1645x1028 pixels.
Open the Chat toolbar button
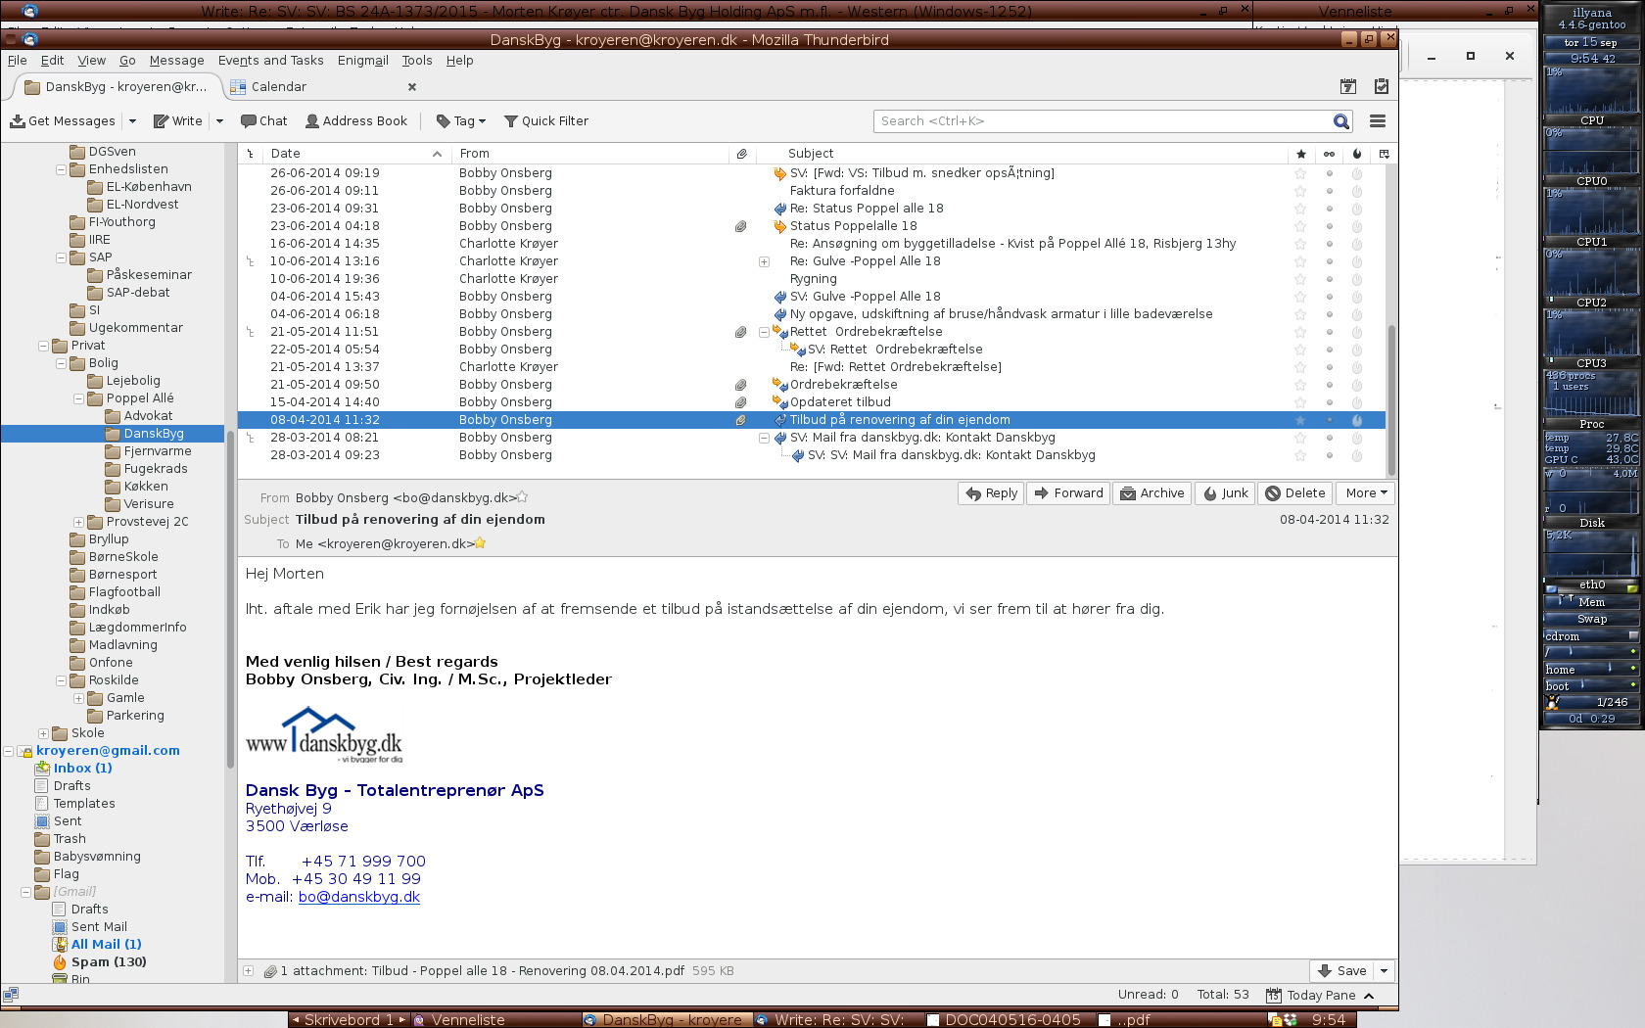tap(264, 121)
